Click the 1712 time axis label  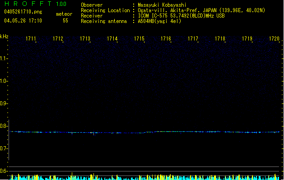click(x=58, y=39)
